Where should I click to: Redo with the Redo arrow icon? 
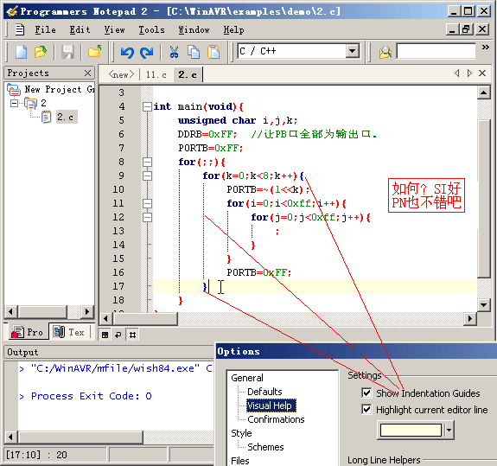146,52
